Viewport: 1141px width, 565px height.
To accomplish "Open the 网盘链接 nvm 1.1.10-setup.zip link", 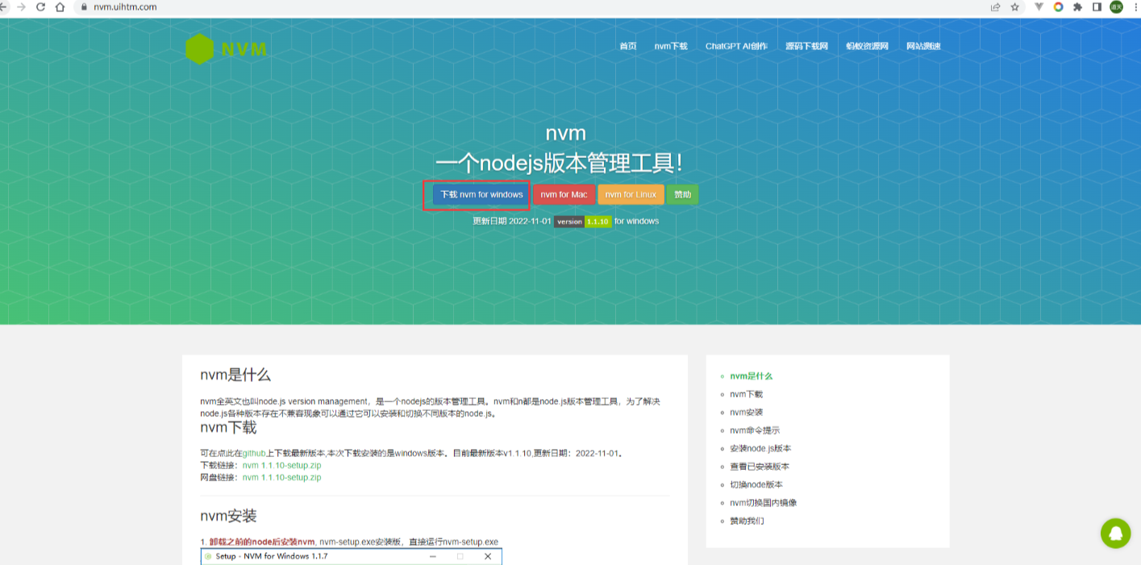I will click(x=282, y=478).
